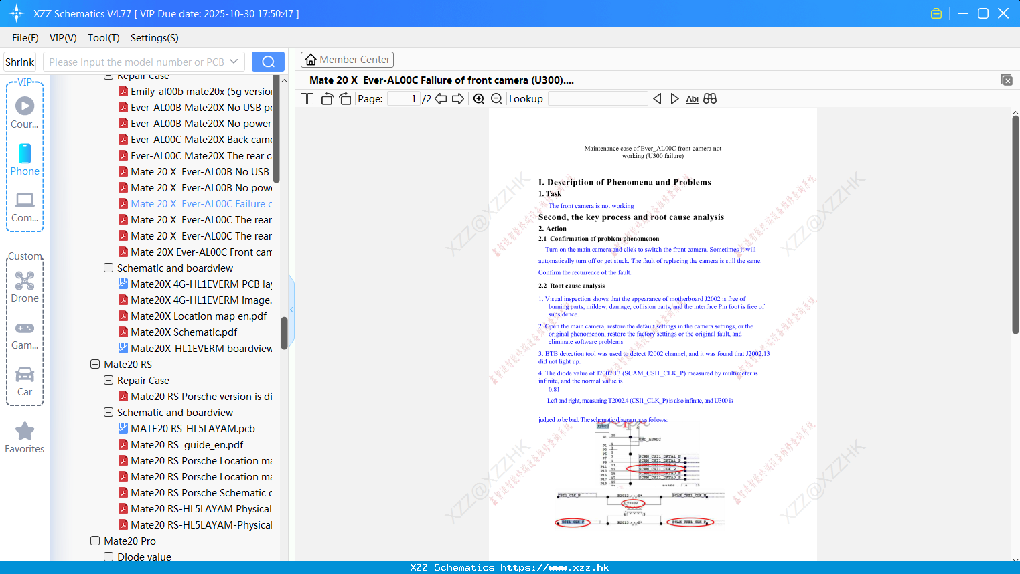Open model number dropdown arrow
Viewport: 1020px width, 574px height.
(x=234, y=62)
